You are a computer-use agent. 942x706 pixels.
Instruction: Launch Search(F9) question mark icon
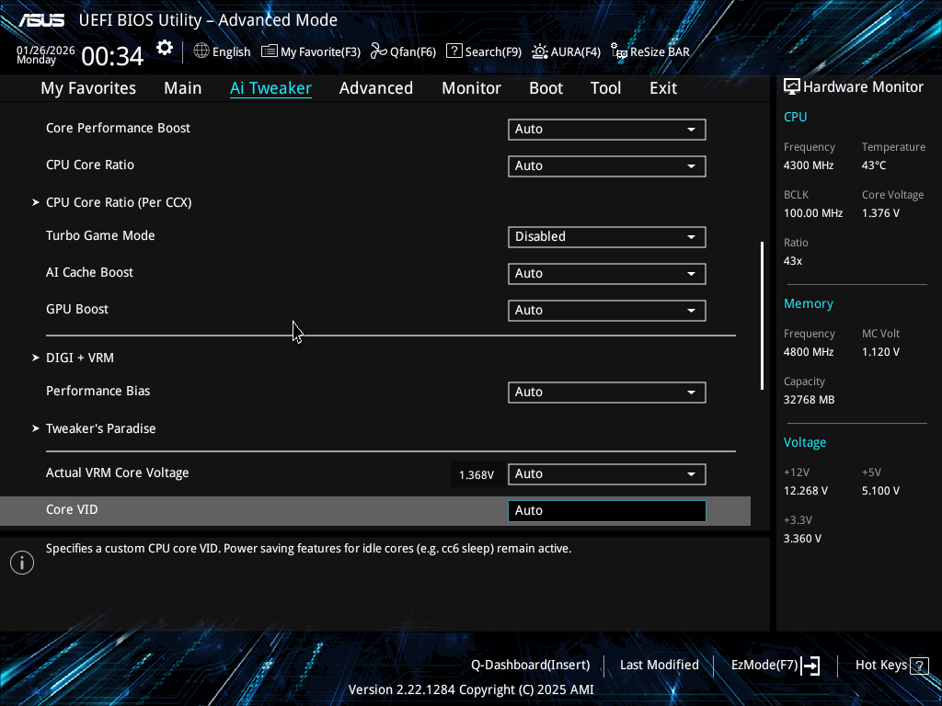[454, 51]
